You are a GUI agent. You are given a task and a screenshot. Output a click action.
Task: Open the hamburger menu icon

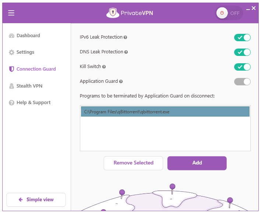click(x=11, y=13)
